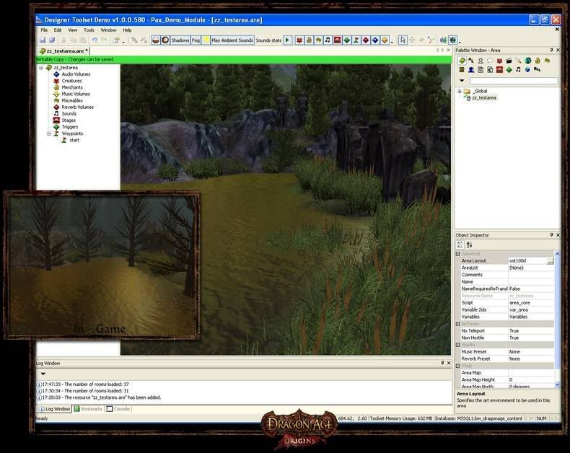Click the Save toolbar icon

pyautogui.click(x=43, y=40)
